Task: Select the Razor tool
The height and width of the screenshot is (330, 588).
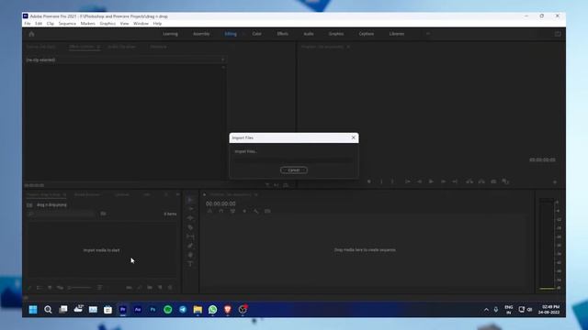Action: click(x=190, y=227)
